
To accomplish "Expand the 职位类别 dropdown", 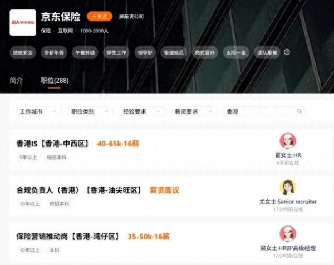I will [x=90, y=111].
